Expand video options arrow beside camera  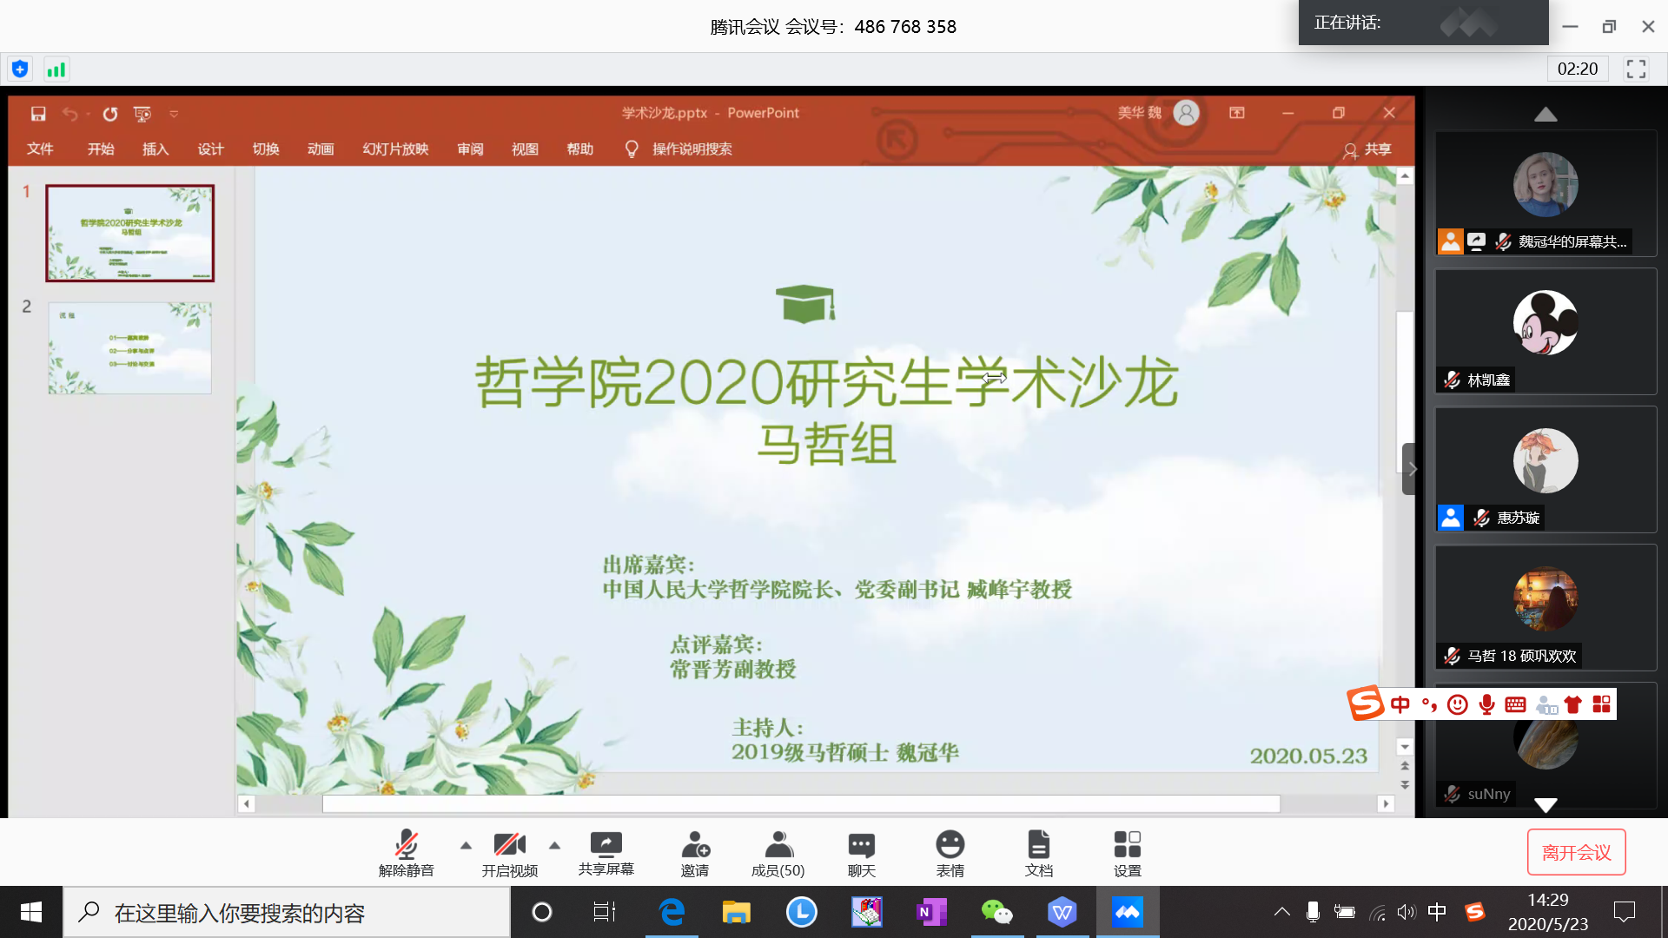pos(554,845)
